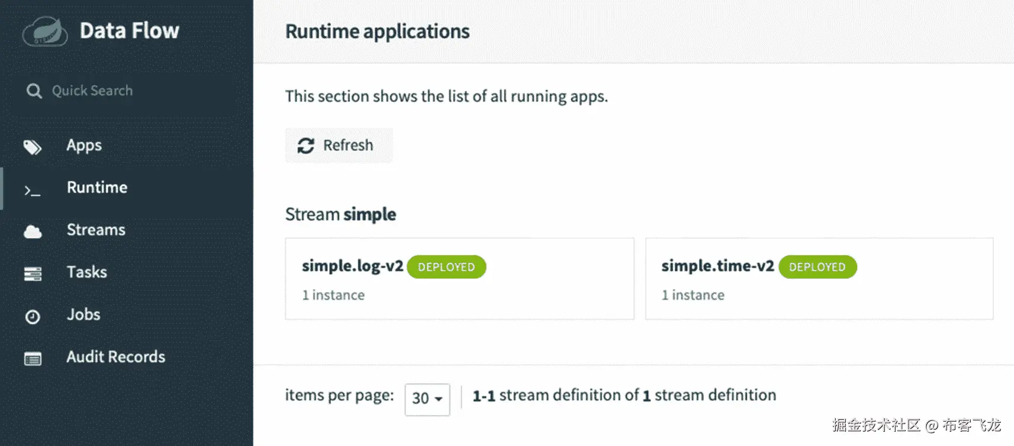Screen dimensions: 1014x446
Task: Click the refresh arrows icon
Action: pos(305,146)
